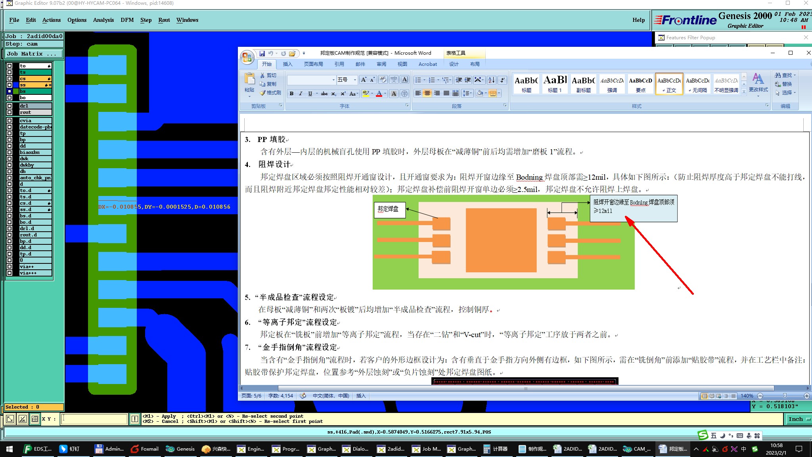
Task: Expand the font name combo box
Action: (333, 80)
